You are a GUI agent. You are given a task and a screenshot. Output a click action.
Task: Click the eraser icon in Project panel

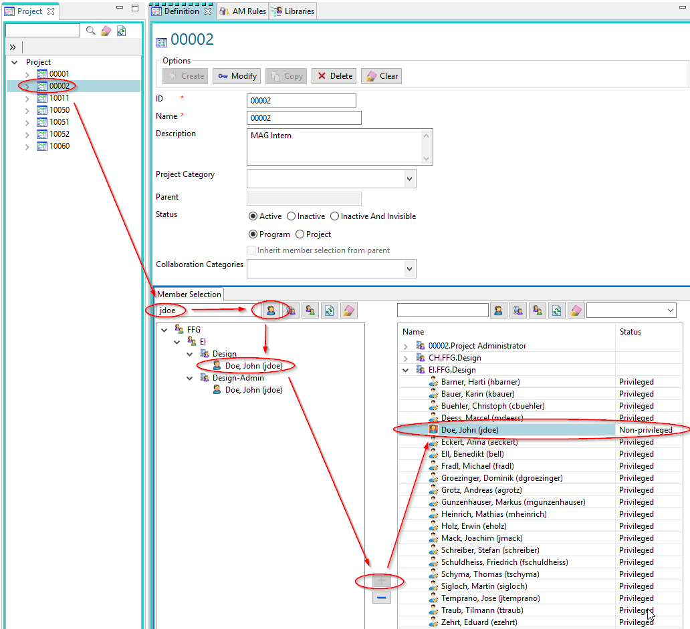click(x=106, y=31)
